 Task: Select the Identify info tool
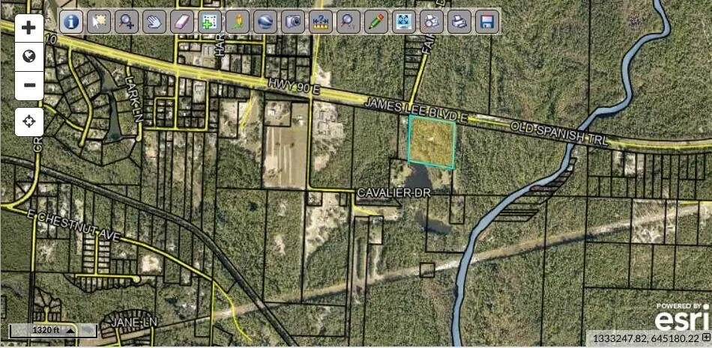71,22
